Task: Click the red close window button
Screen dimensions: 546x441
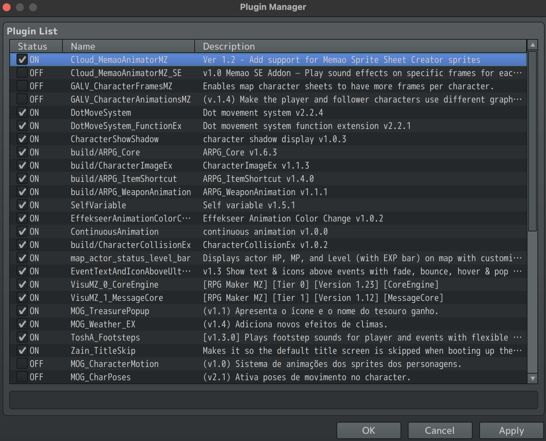Action: click(7, 7)
